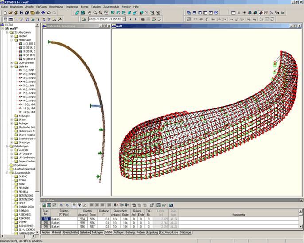Click the Undo arrow icon
Viewport: 304px width, 243px height.
[49, 13]
